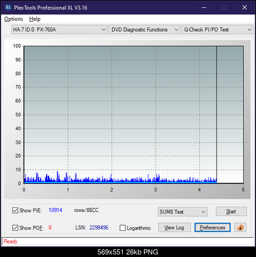Open Preferences

pyautogui.click(x=212, y=228)
